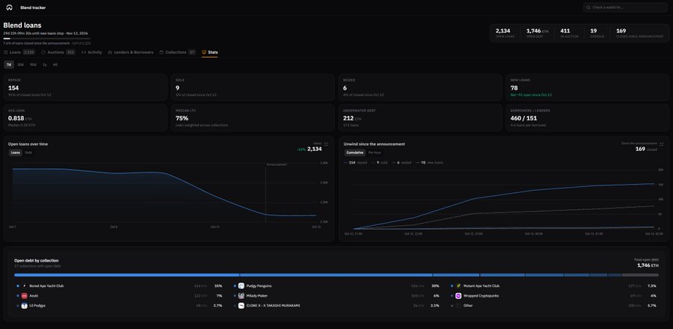The image size is (673, 329).
Task: Toggle the 154 repaid legend entry
Action: point(356,162)
